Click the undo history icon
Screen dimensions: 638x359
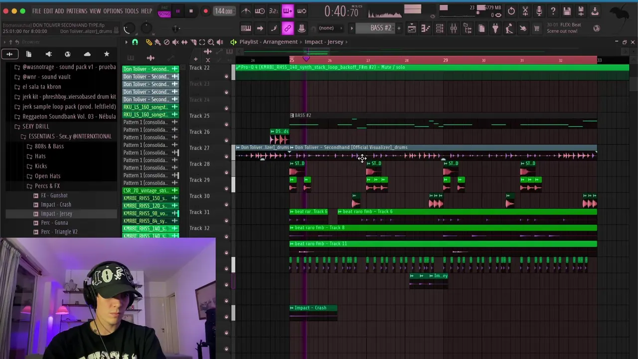click(x=511, y=11)
